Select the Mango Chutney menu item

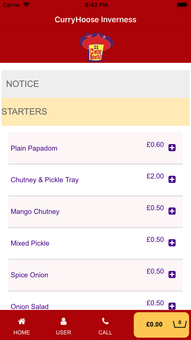(35, 212)
